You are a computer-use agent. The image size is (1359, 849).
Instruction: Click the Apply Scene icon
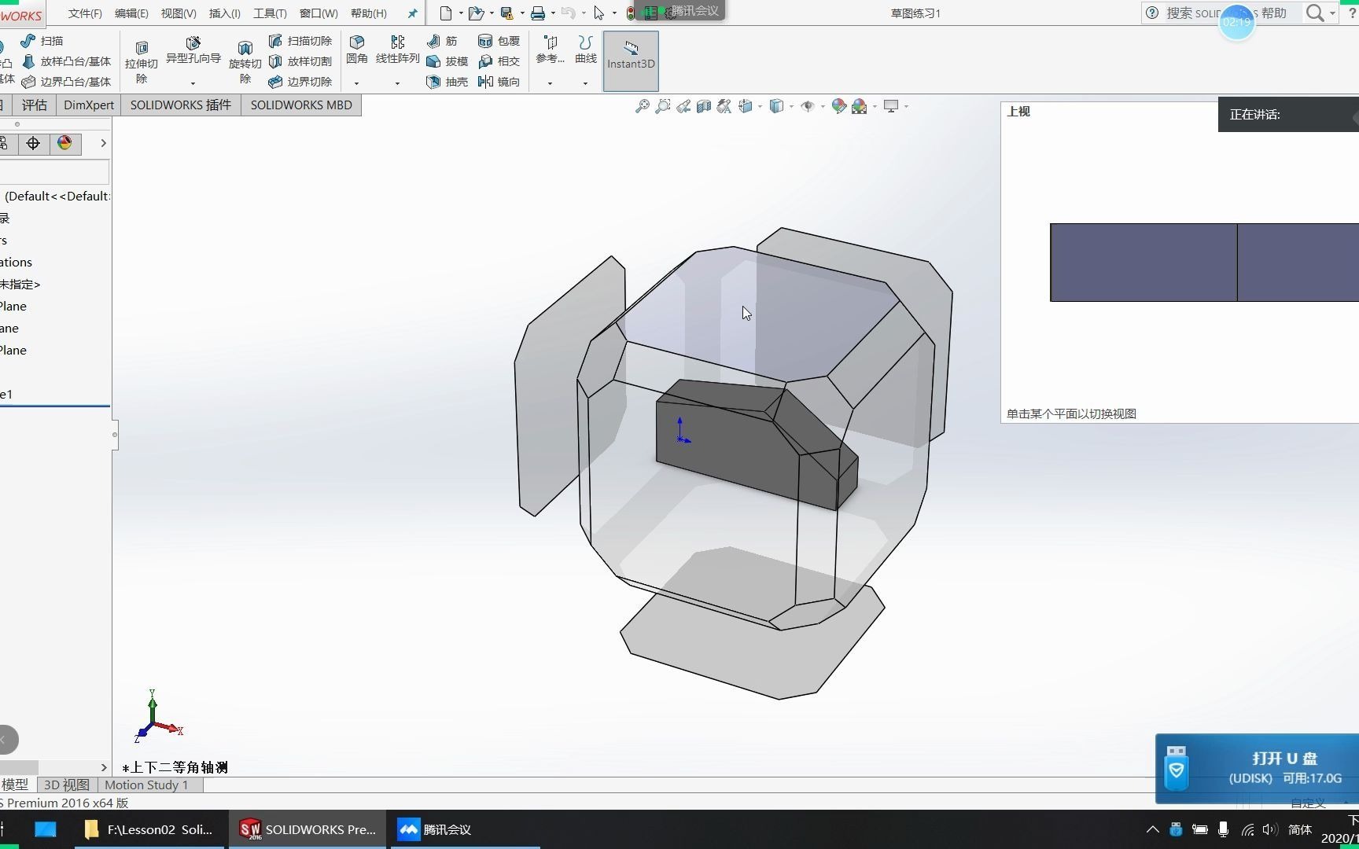tap(859, 106)
